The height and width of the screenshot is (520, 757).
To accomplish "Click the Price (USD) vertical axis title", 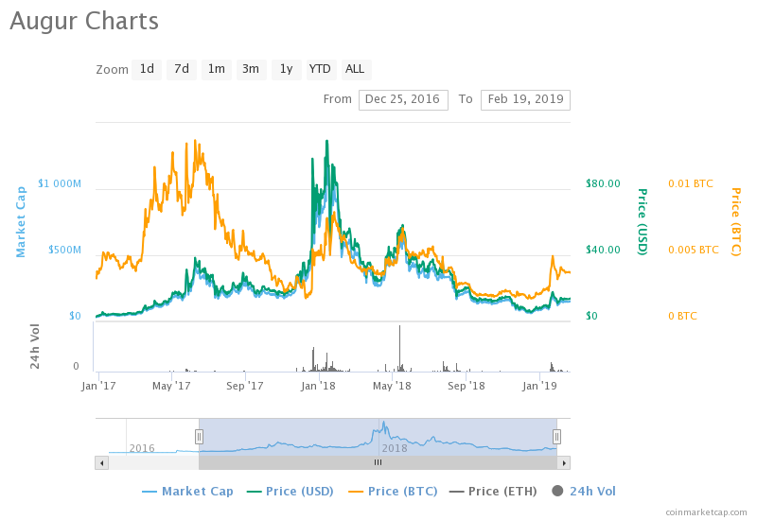I will 643,222.
